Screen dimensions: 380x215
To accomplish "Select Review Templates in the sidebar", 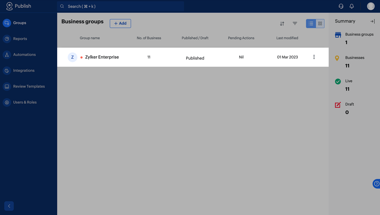I will 29,86.
